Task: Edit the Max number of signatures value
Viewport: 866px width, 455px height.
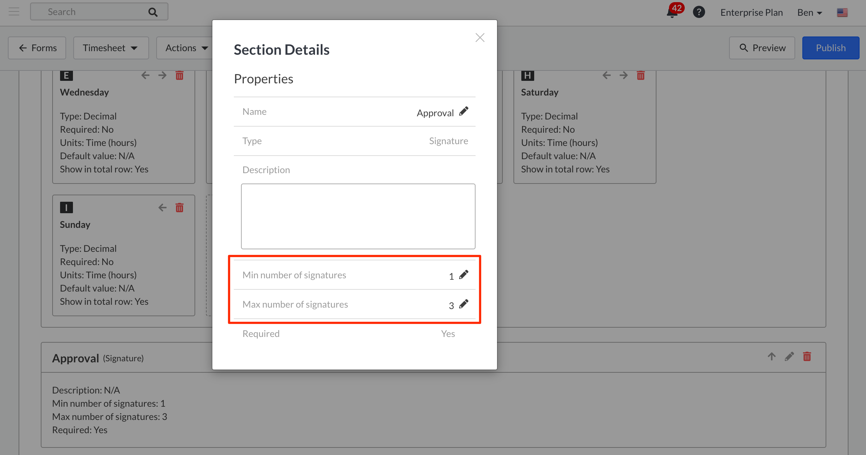Action: click(x=464, y=304)
